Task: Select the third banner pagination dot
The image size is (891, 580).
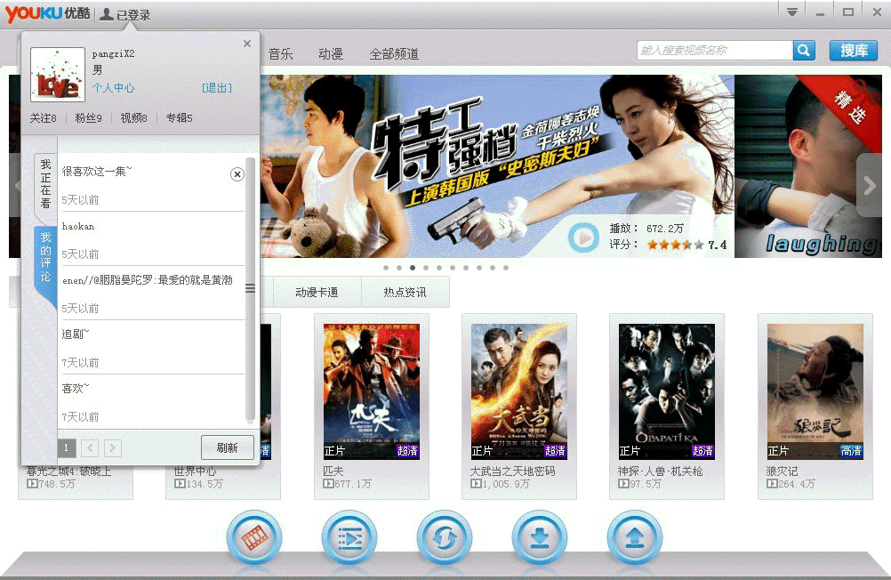Action: coord(413,267)
